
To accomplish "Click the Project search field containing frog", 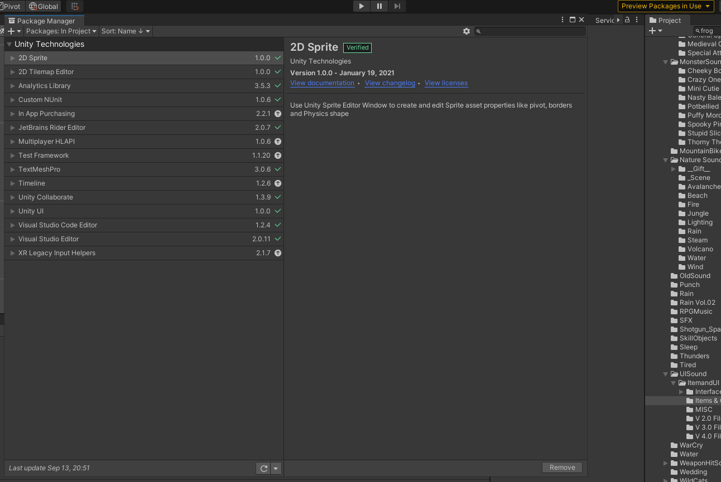I will pyautogui.click(x=707, y=31).
